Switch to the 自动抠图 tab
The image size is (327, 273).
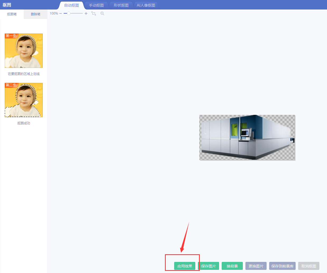(x=72, y=5)
